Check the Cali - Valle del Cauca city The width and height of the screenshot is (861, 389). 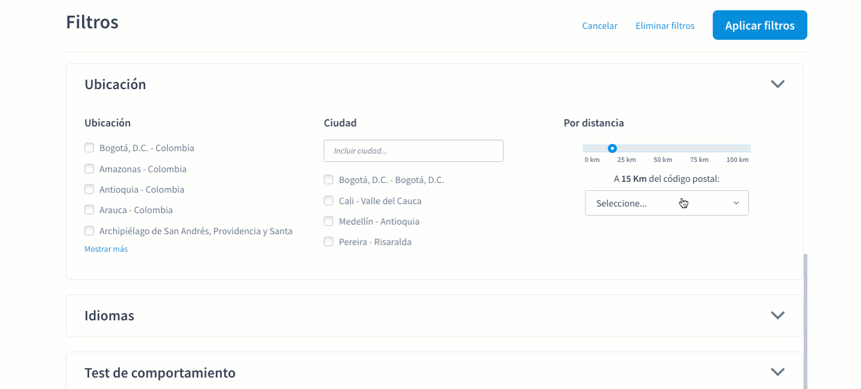328,200
